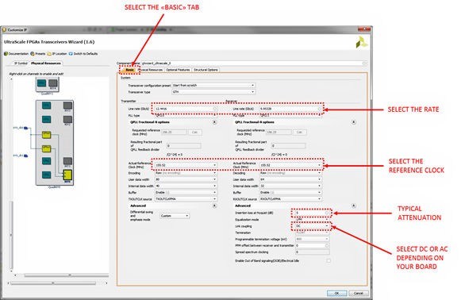The image size is (465, 300).
Task: Open Equalization mode dropdown
Action: [x=313, y=220]
